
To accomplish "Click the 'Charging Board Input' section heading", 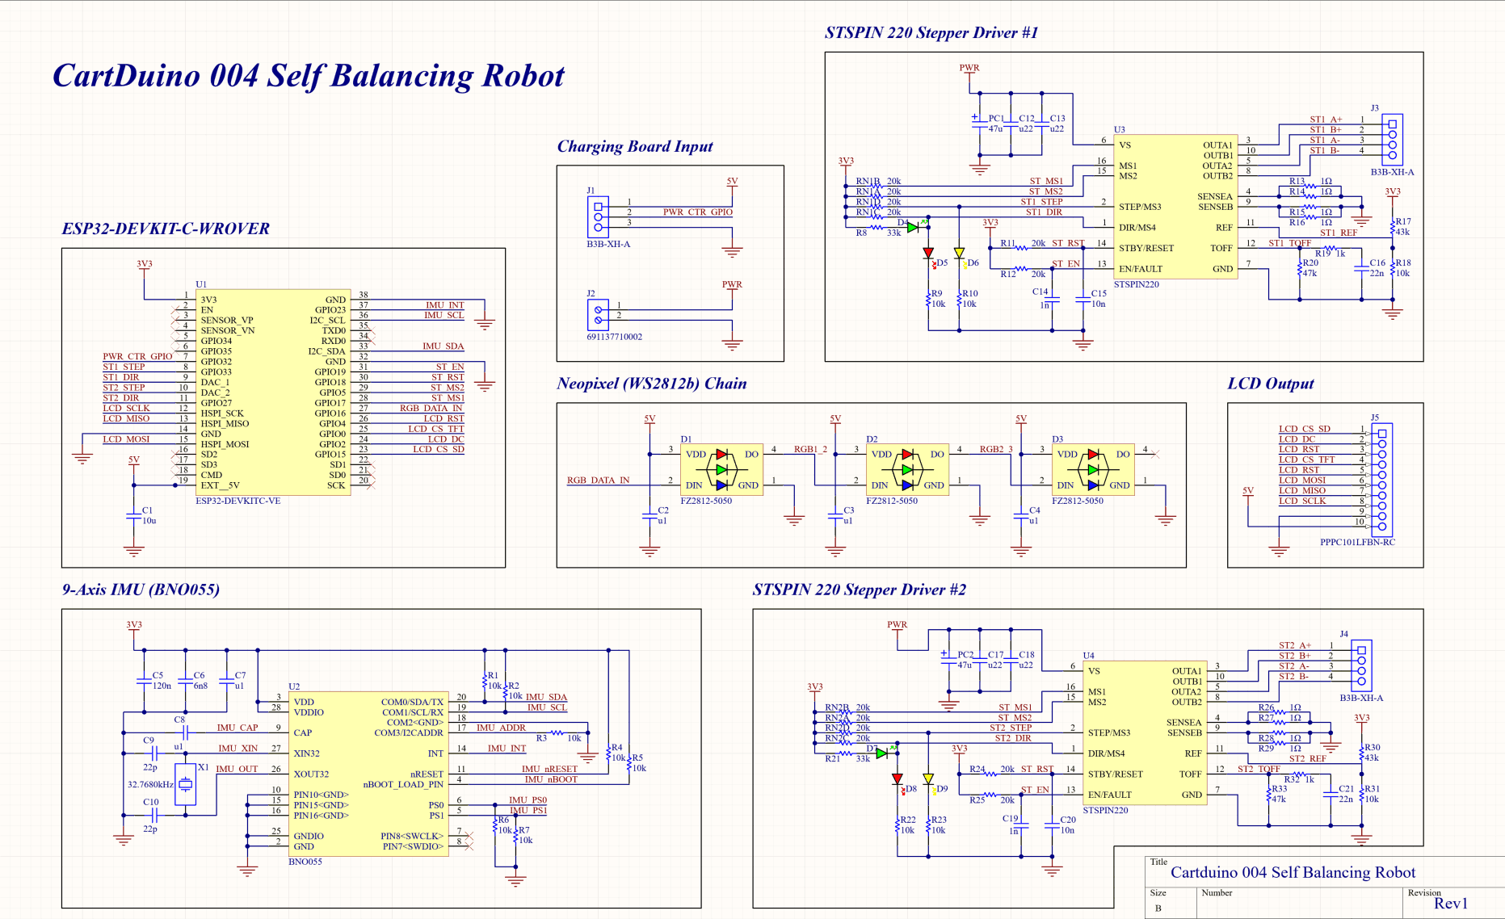I will pyautogui.click(x=635, y=146).
